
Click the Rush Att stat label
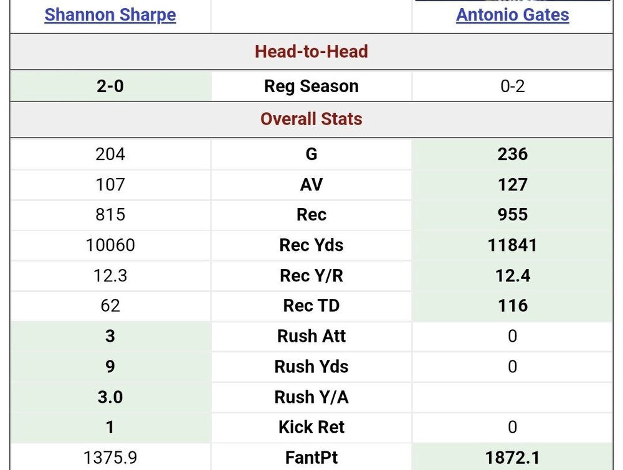coord(311,336)
